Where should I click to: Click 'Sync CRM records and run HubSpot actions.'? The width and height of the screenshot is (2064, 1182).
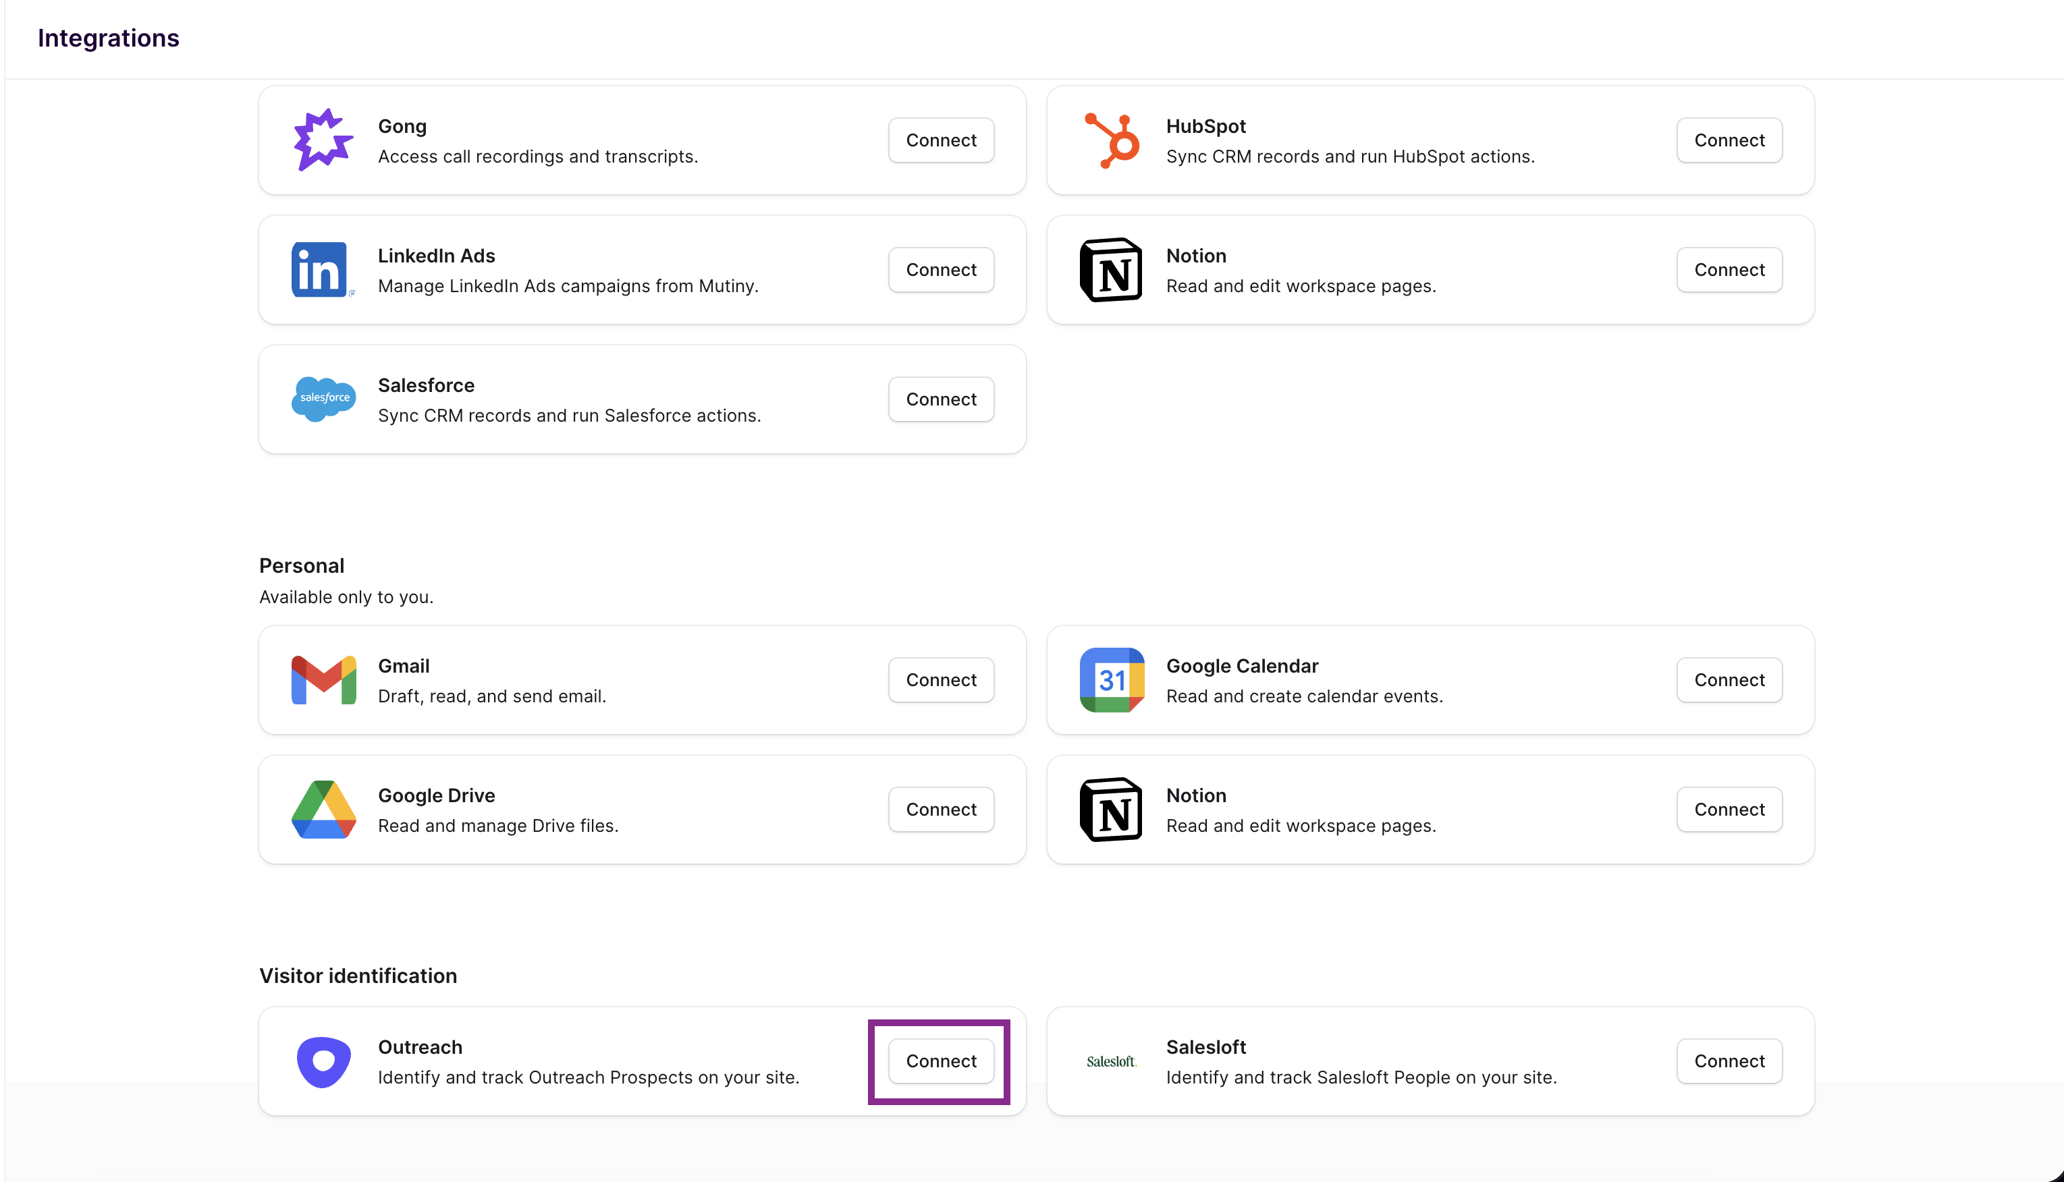tap(1351, 156)
